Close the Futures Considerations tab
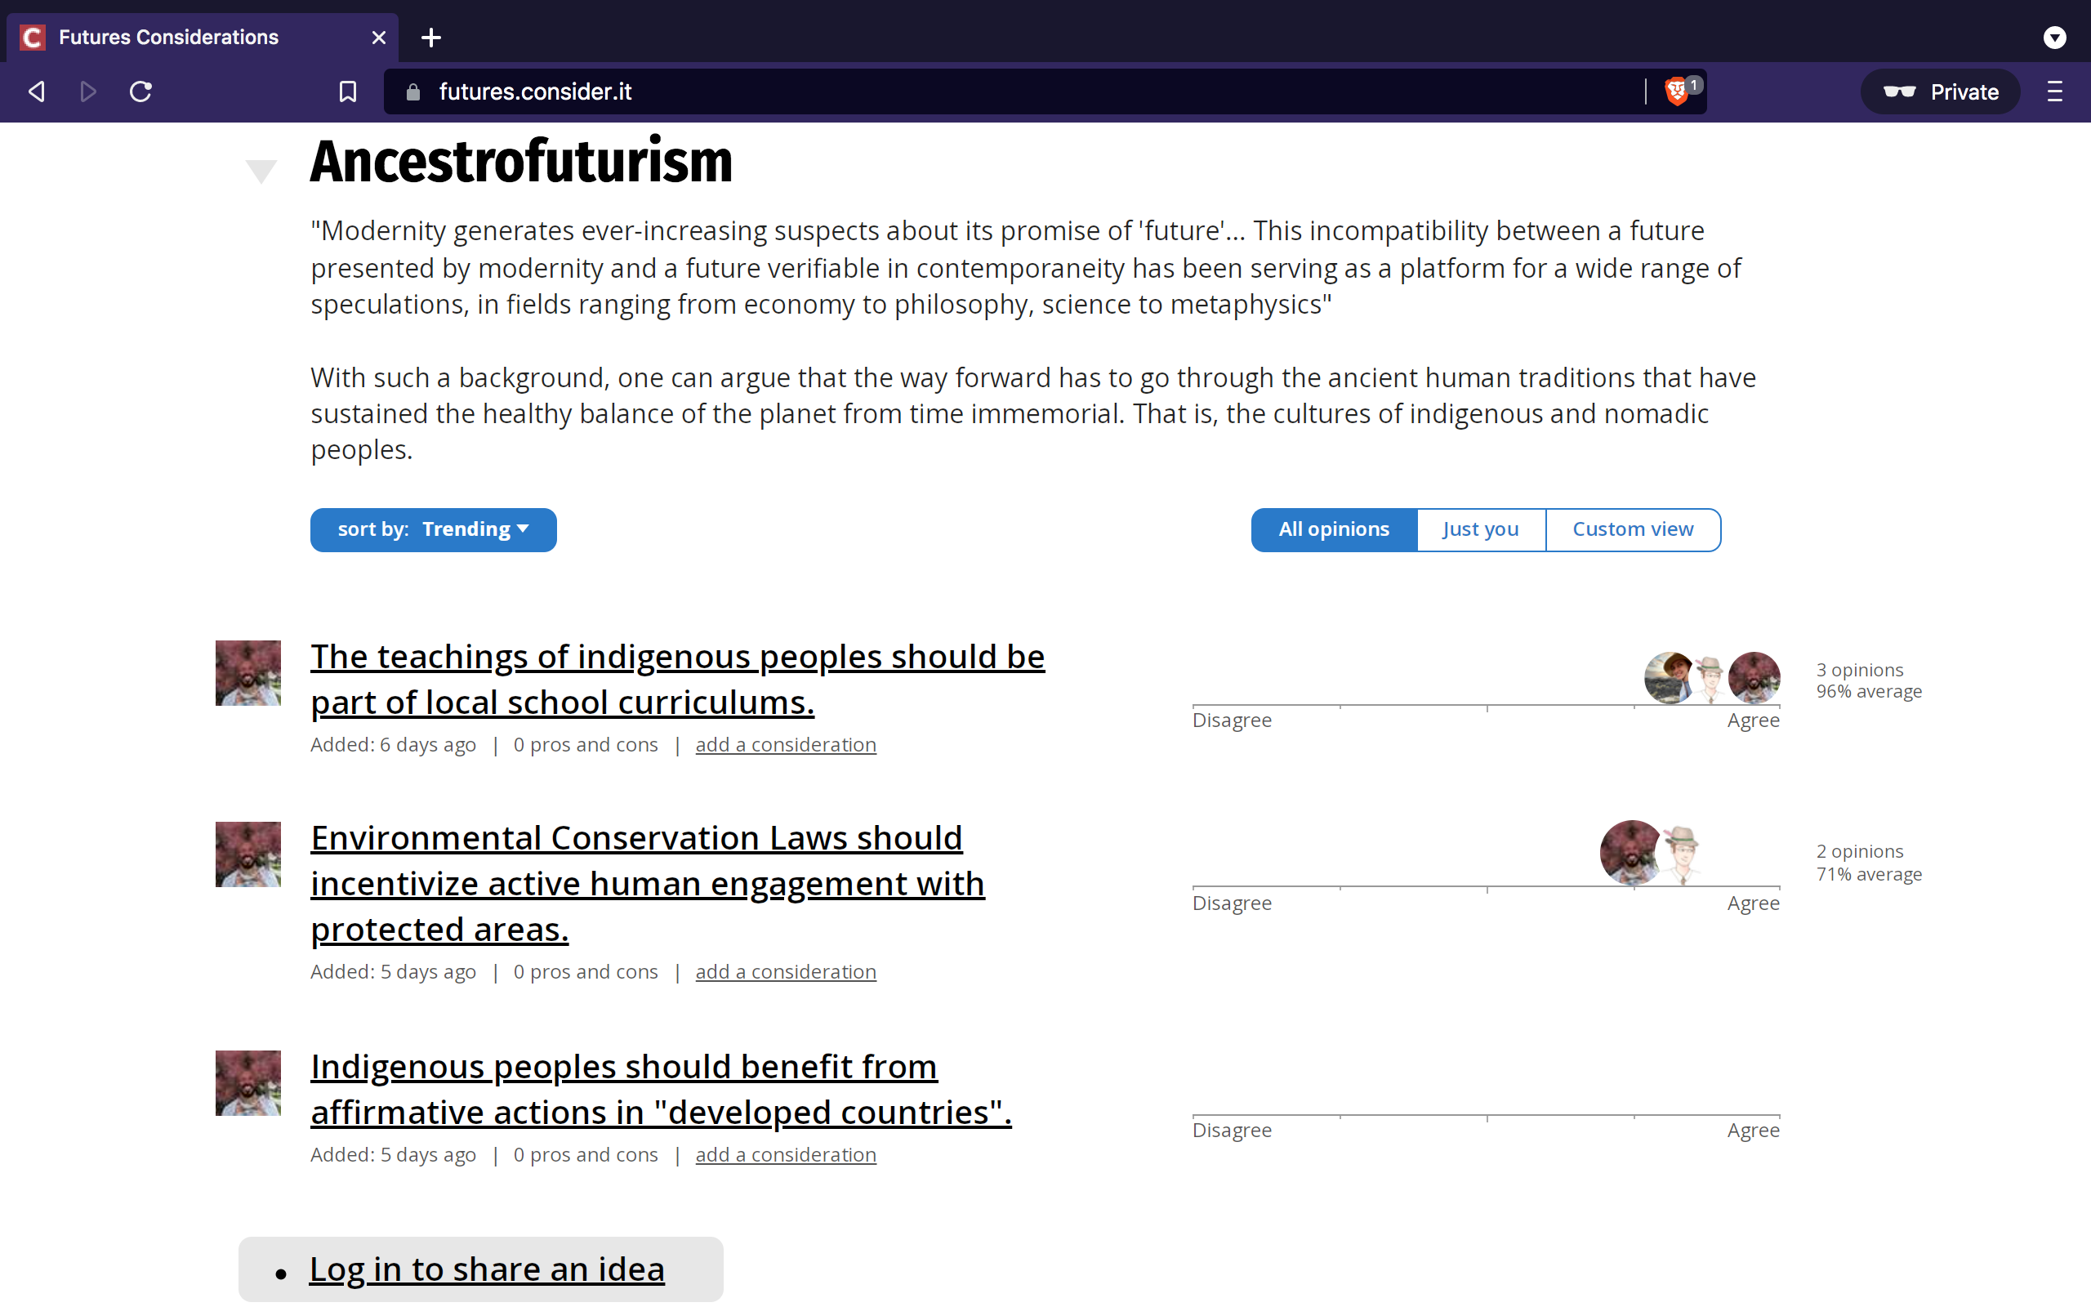The height and width of the screenshot is (1307, 2091). click(x=378, y=38)
